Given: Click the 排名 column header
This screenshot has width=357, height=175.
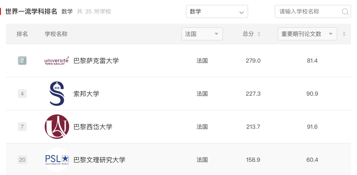Looking at the screenshot, I should [x=22, y=34].
